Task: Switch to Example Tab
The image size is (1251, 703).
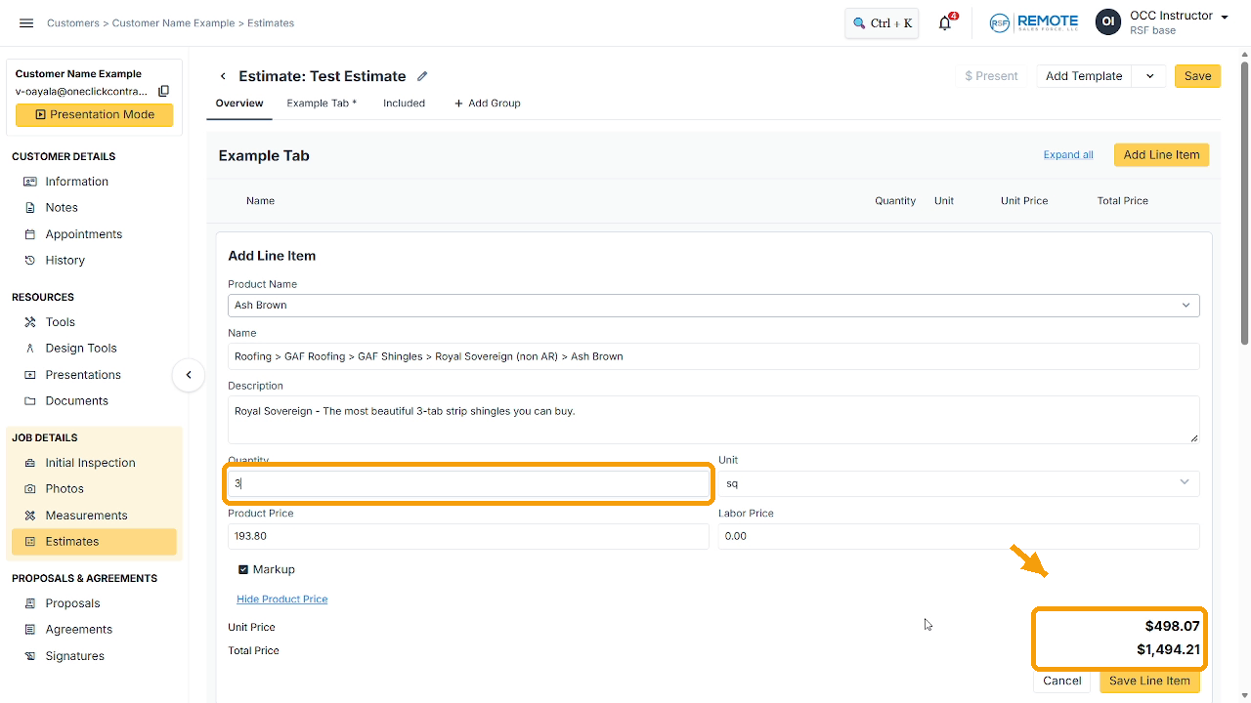Action: pyautogui.click(x=322, y=103)
